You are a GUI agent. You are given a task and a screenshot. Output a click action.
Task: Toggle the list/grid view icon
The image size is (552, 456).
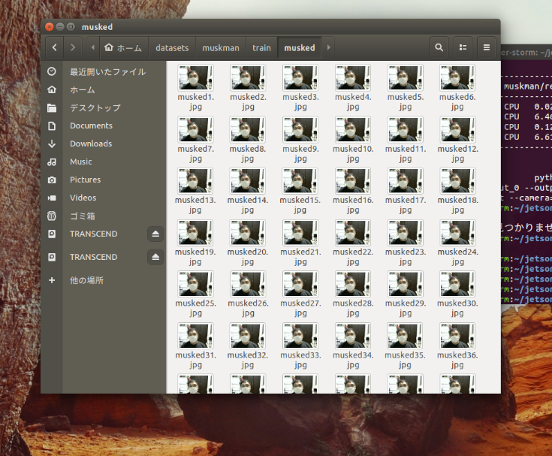463,47
